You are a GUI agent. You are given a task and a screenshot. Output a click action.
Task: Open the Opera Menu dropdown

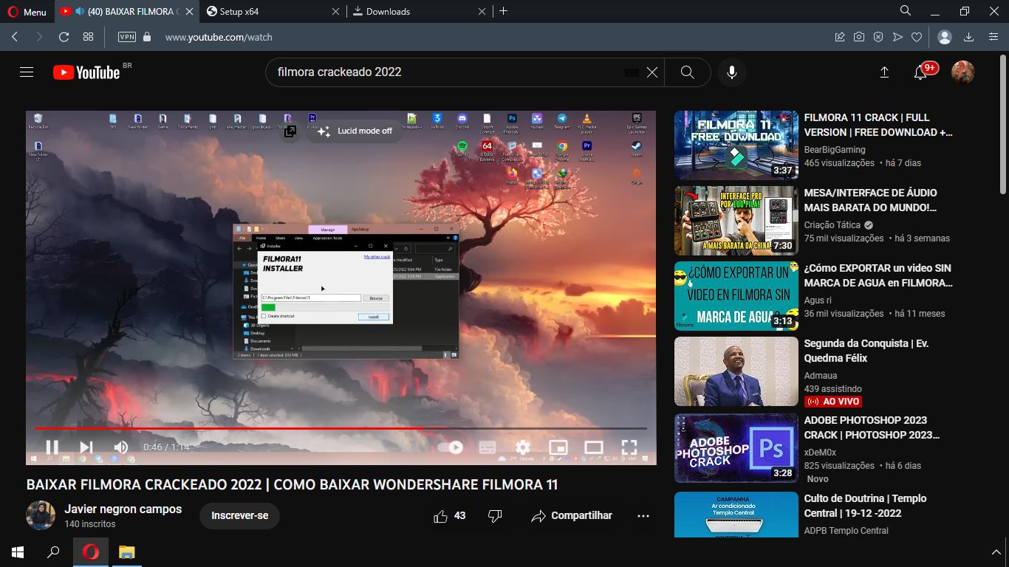(26, 12)
